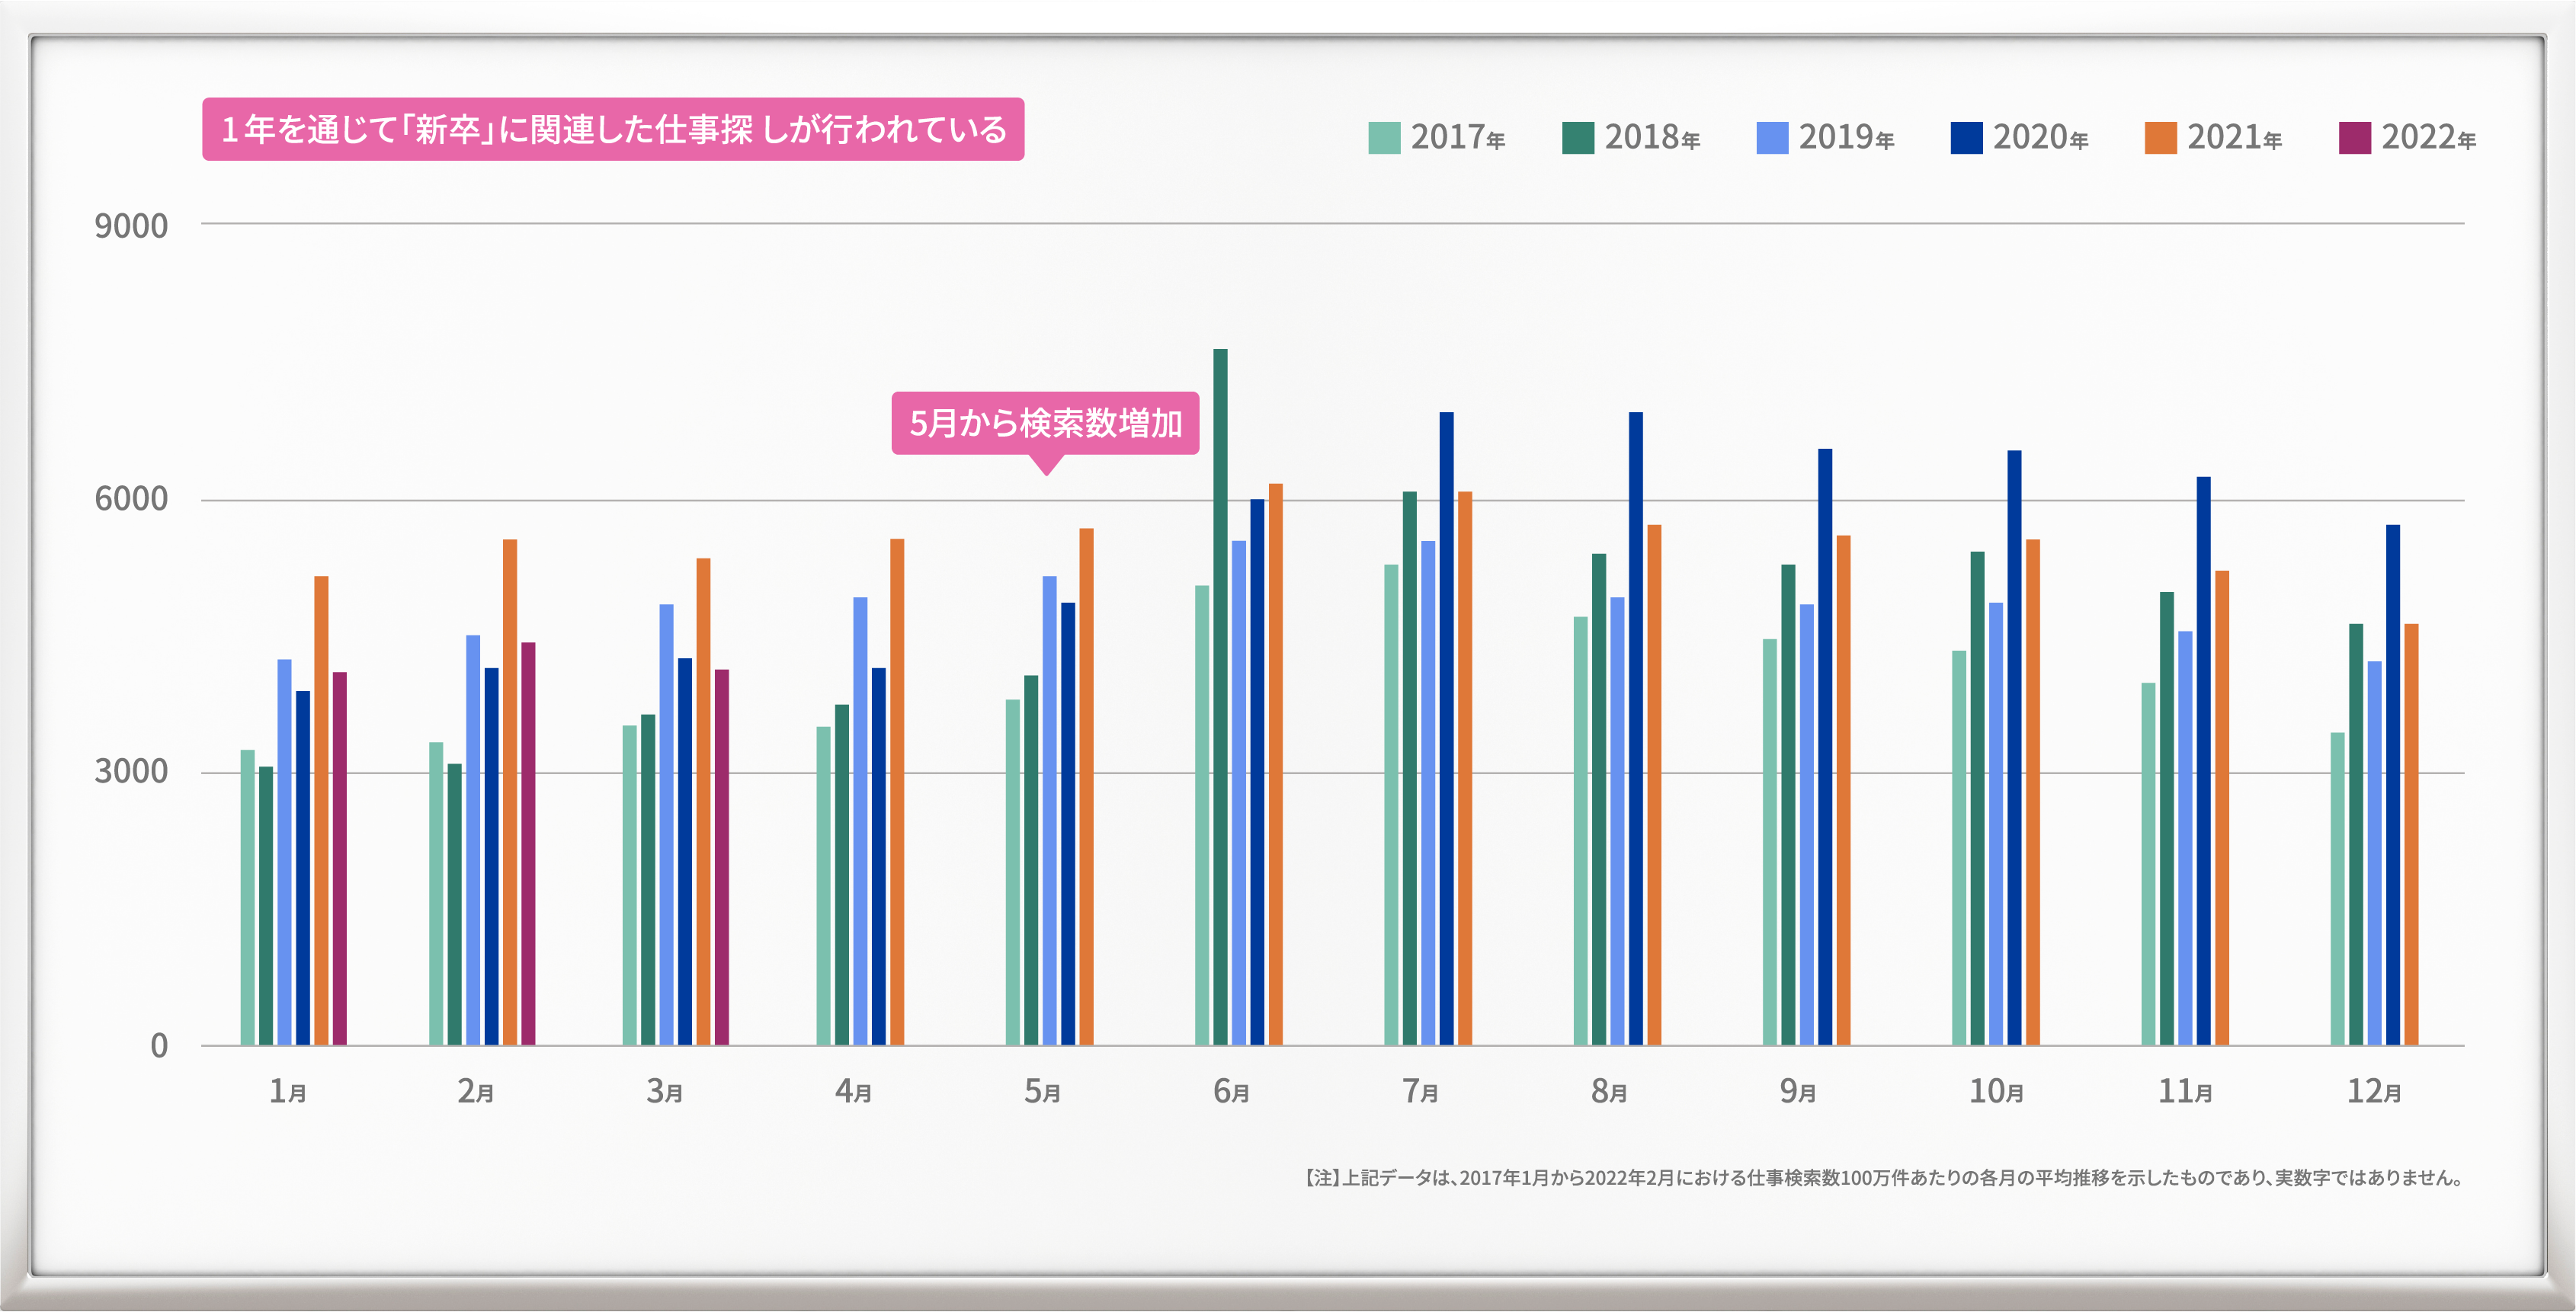This screenshot has height=1312, width=2576.
Task: Click the 2019年 legend color swatch
Action: pyautogui.click(x=1772, y=137)
